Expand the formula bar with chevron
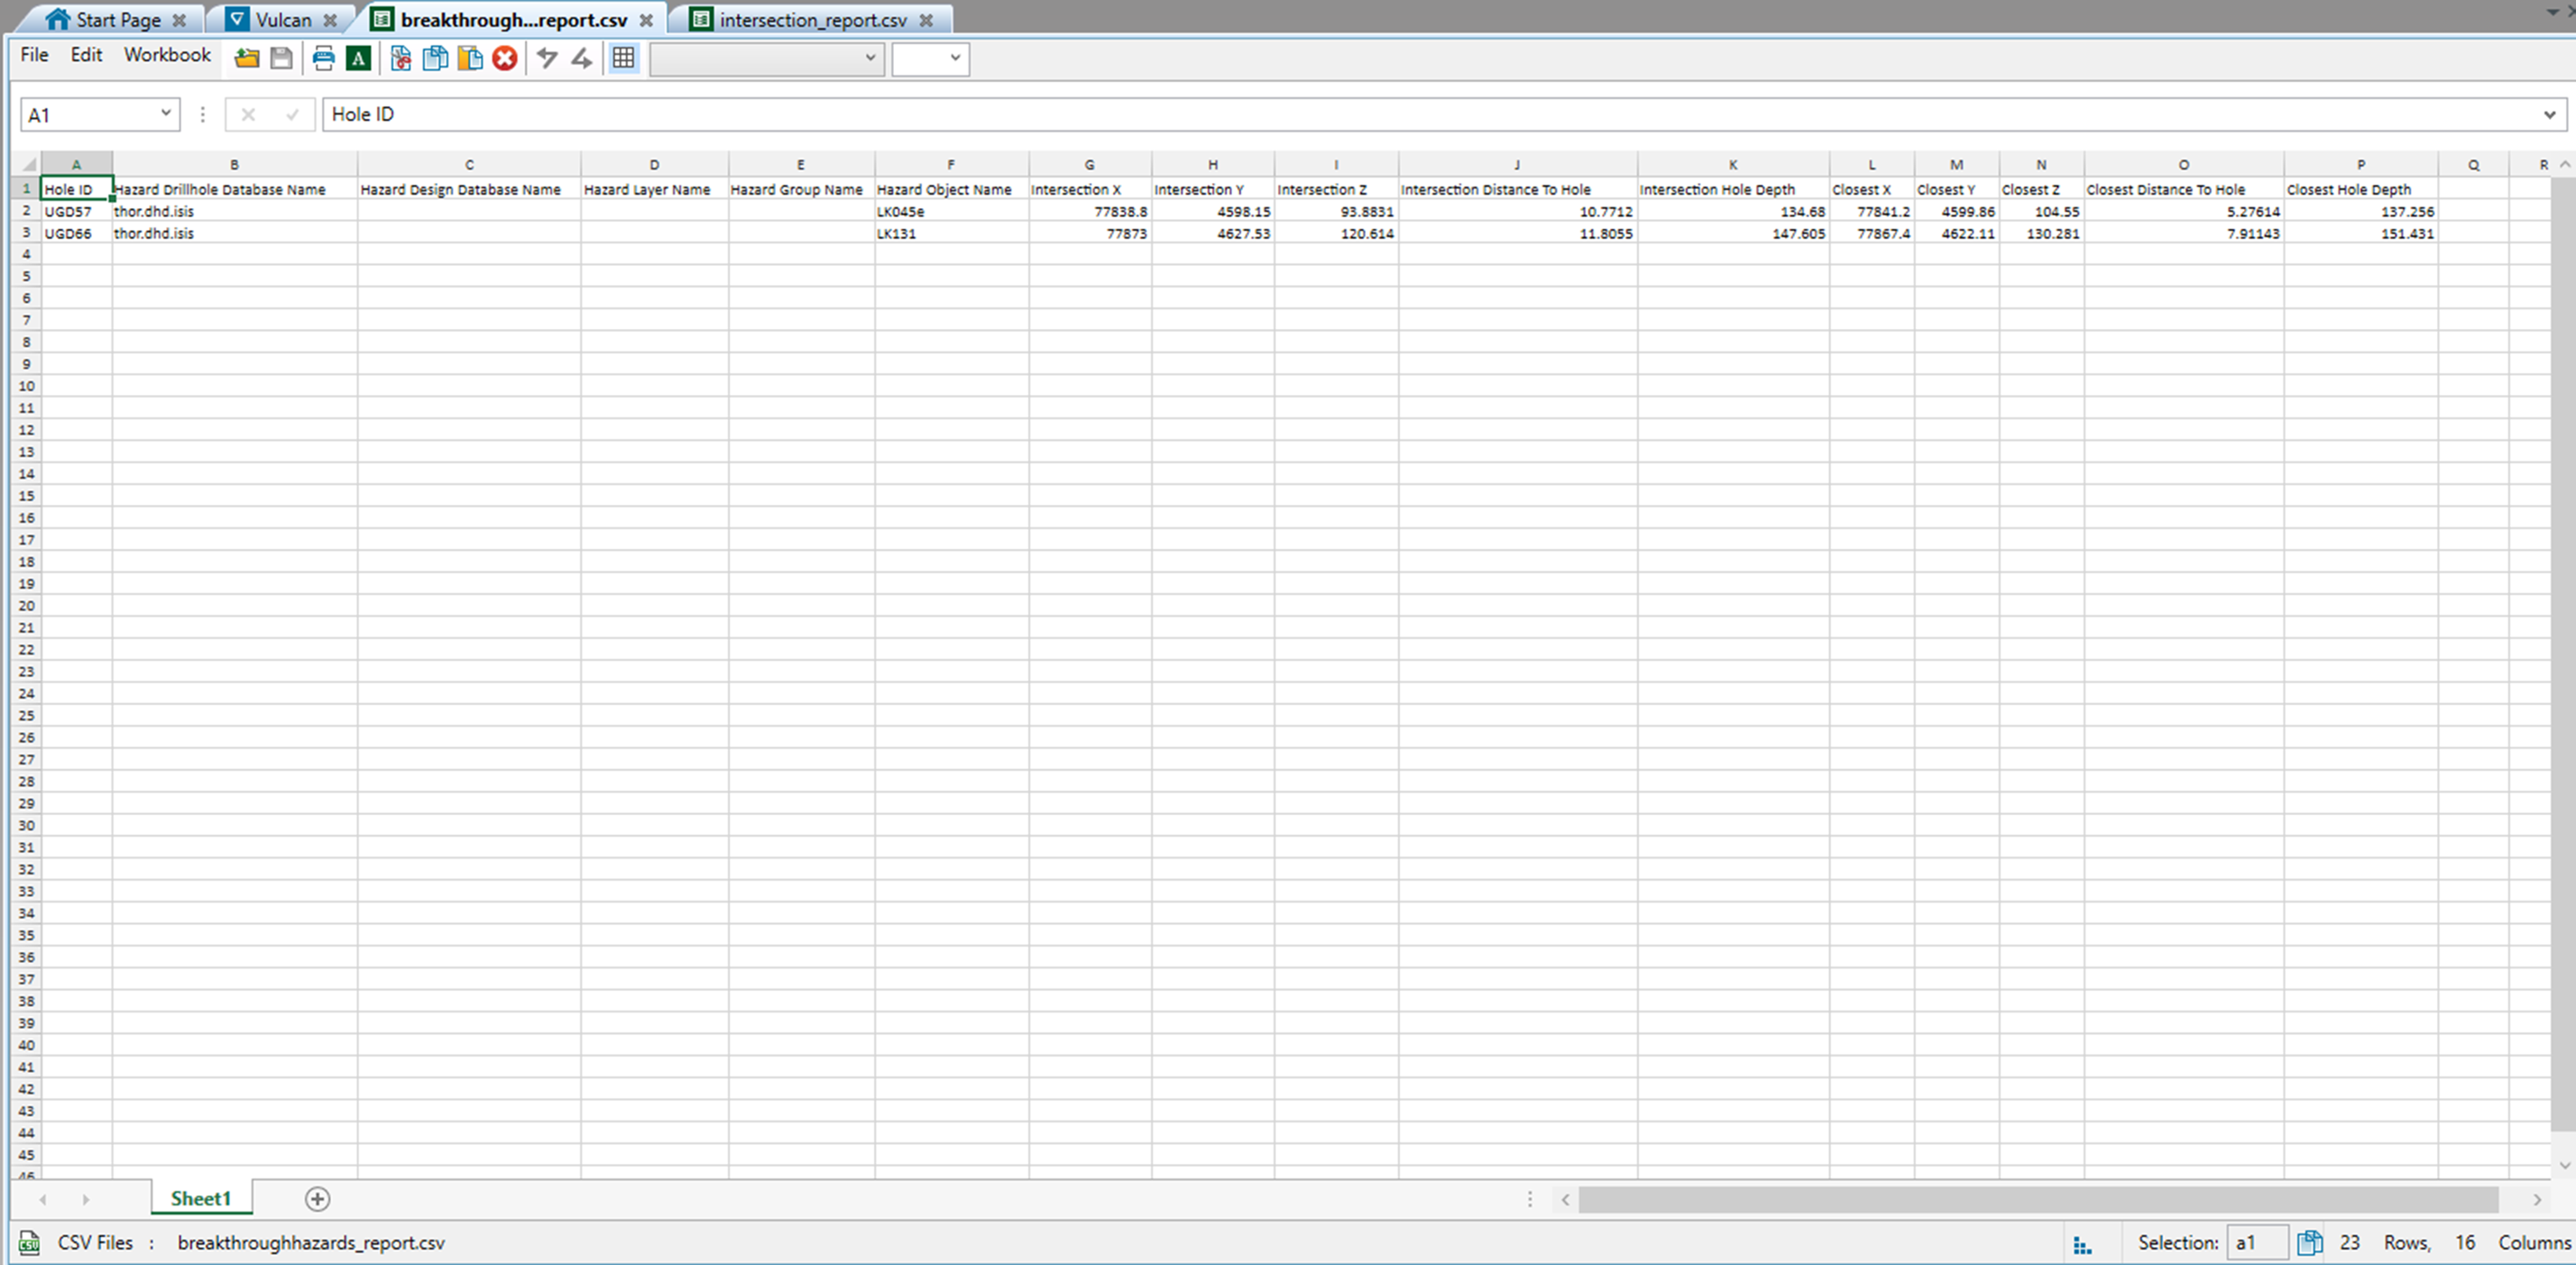The height and width of the screenshot is (1265, 2576). click(x=2549, y=115)
